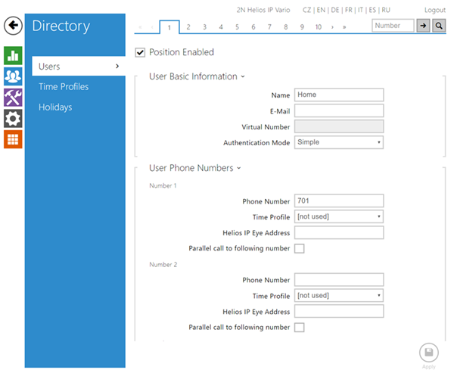Image resolution: width=454 pixels, height=370 pixels.
Task: Enable Number 1 parallel call checkbox
Action: (299, 249)
